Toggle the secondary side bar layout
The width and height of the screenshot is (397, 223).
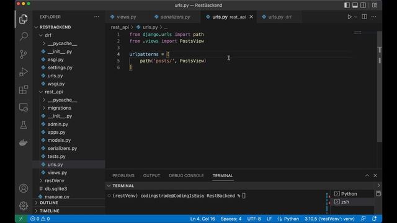[363, 6]
